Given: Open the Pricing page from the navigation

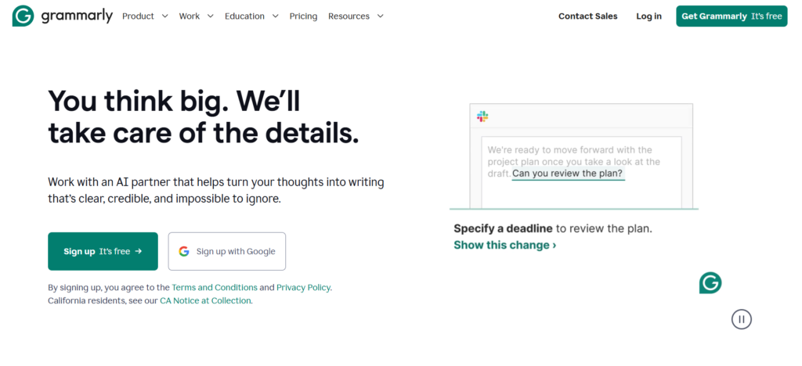Looking at the screenshot, I should pyautogui.click(x=303, y=16).
